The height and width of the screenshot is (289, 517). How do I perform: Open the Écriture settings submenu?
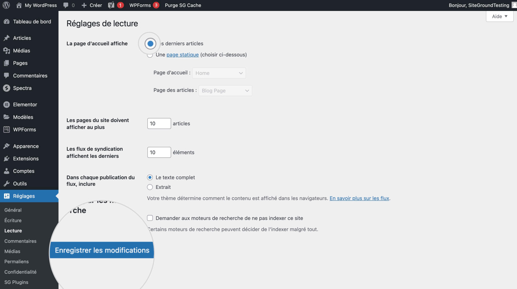(x=13, y=220)
